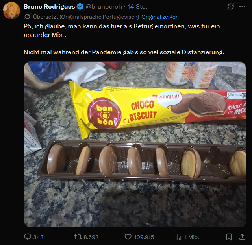The height and width of the screenshot is (245, 252).
Task: Repost using the retweet arrows icon
Action: [78, 237]
